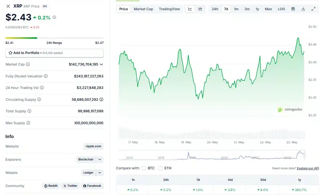The height and width of the screenshot is (195, 320).
Task: Switch to candlestick chart view icon
Action: [200, 9]
